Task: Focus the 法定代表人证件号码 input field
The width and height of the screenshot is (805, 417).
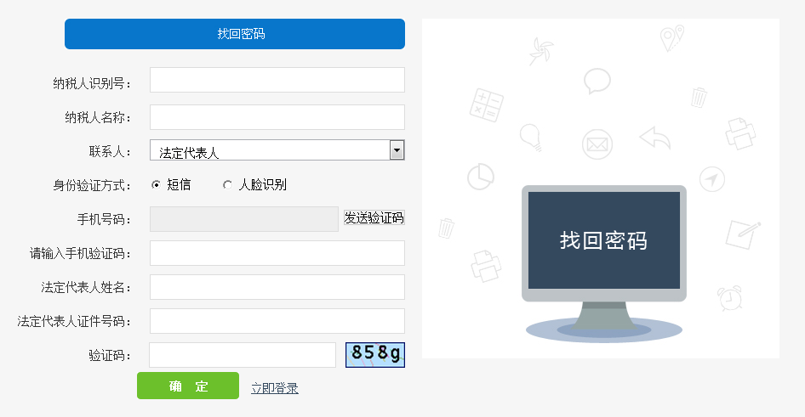Action: coord(277,321)
